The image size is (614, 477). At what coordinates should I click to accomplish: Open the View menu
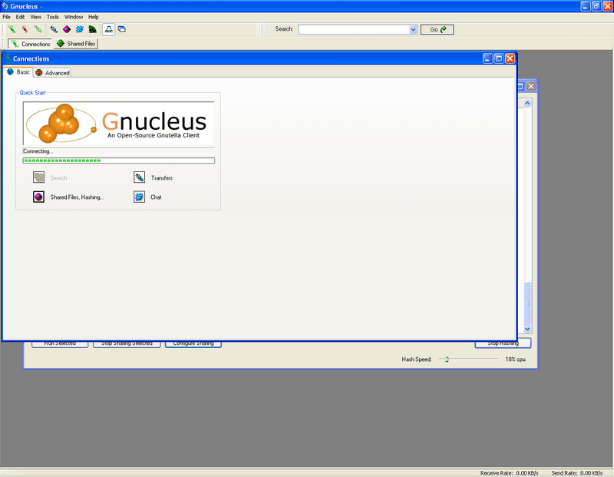pyautogui.click(x=36, y=16)
